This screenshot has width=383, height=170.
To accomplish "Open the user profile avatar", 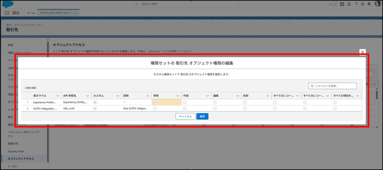I will tap(377, 4).
